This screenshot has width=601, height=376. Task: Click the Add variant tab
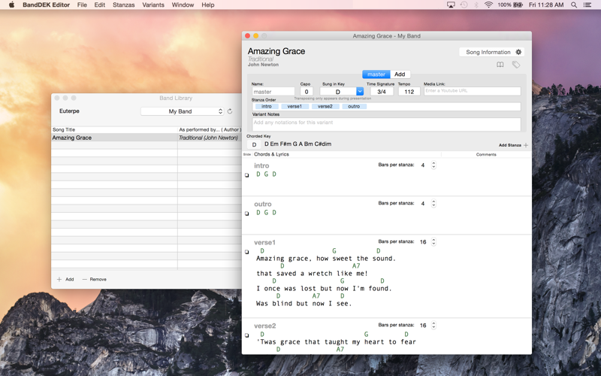pos(400,74)
